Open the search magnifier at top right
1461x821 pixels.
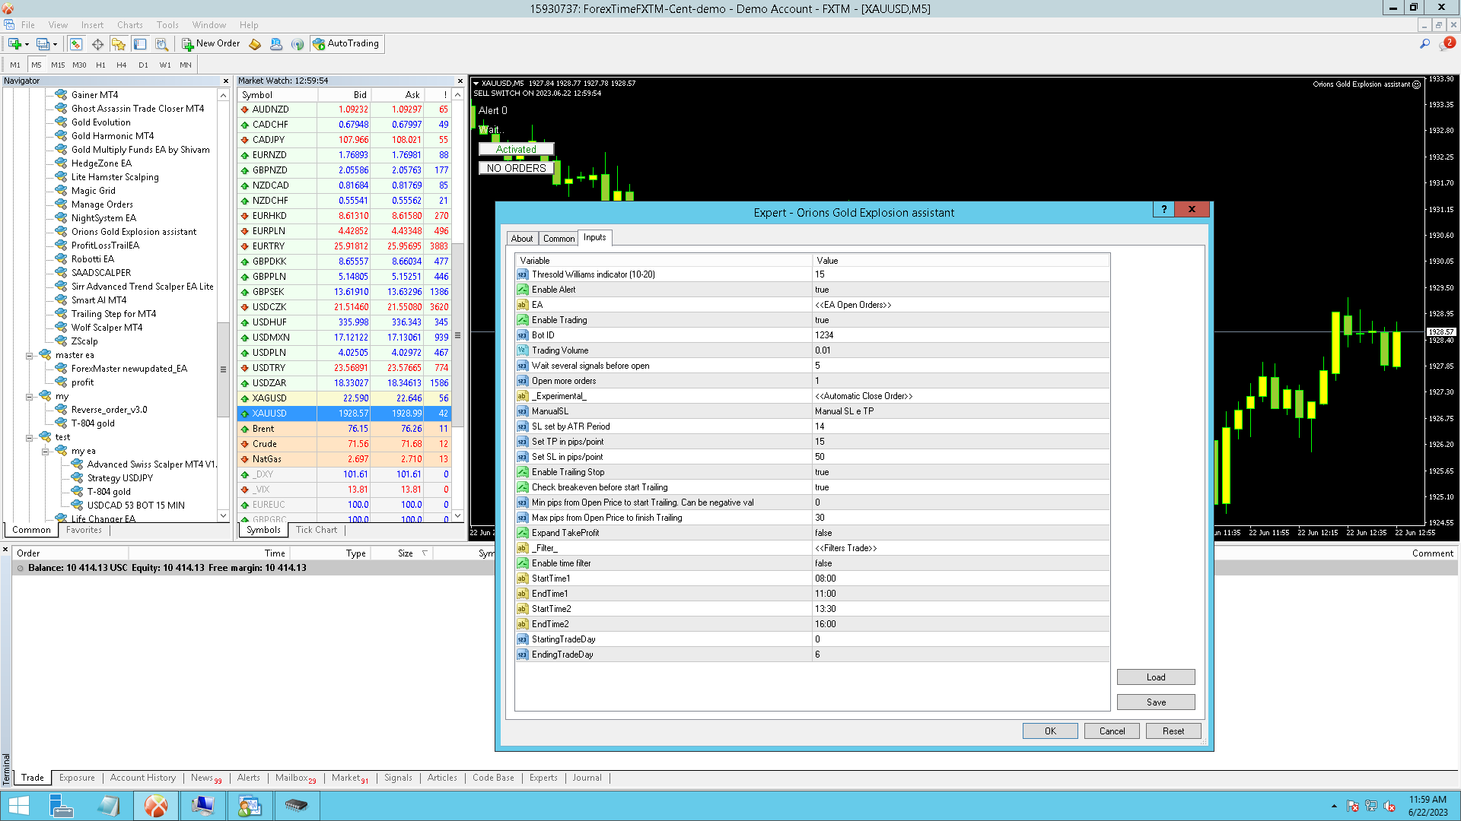coord(1424,44)
